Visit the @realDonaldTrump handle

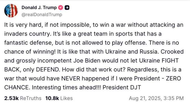click(x=42, y=15)
